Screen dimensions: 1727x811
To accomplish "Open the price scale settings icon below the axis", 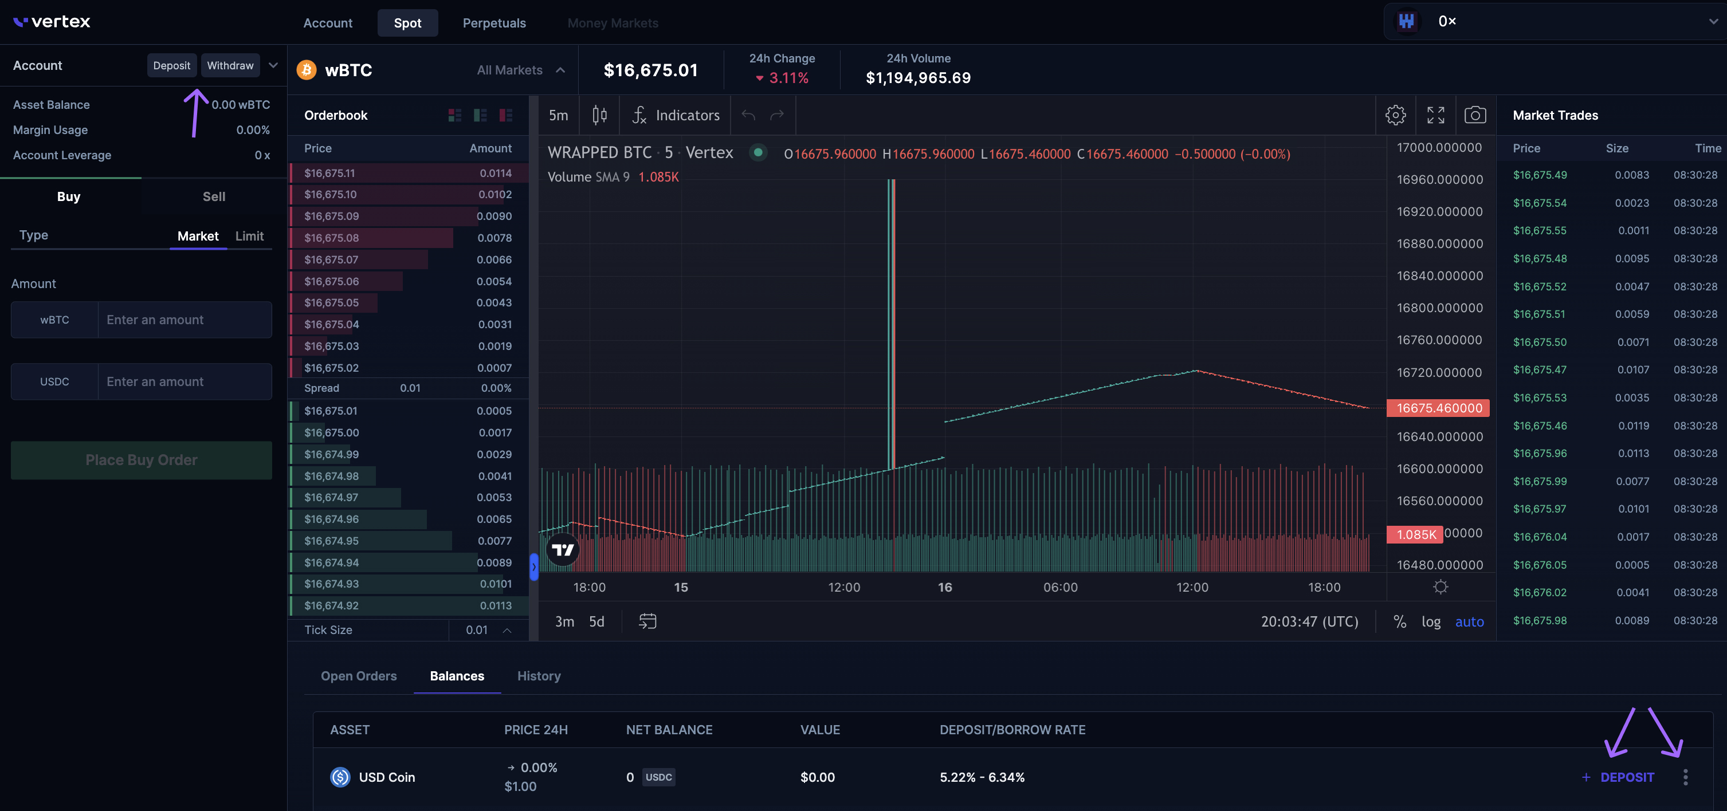I will [x=1440, y=587].
